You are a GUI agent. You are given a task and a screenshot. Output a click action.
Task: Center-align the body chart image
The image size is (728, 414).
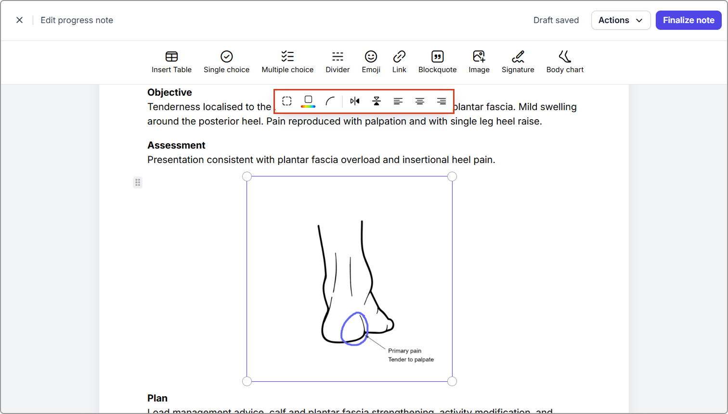[x=420, y=101]
